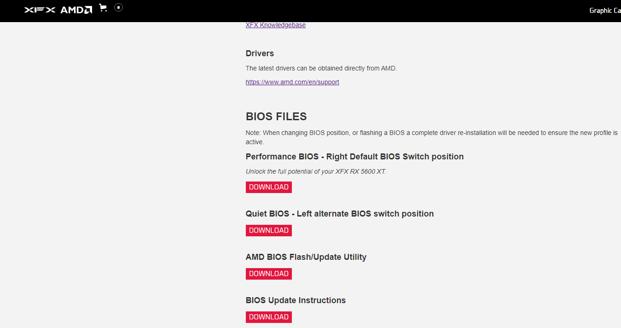This screenshot has width=621, height=328.
Task: Click the BIOS Update Instructions heading
Action: 296,300
